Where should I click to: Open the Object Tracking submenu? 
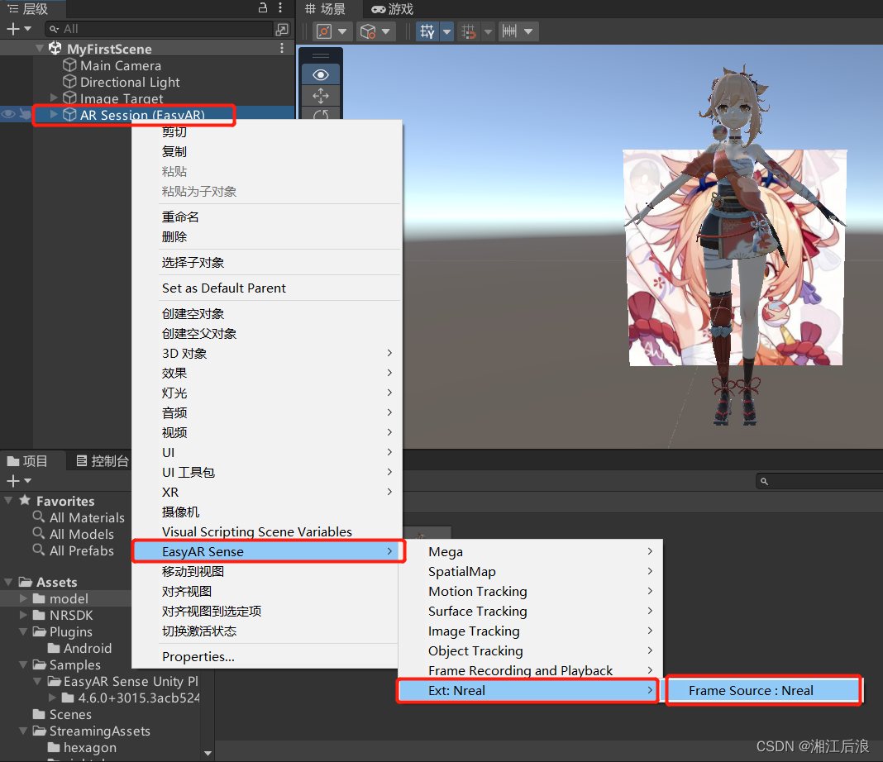click(531, 650)
